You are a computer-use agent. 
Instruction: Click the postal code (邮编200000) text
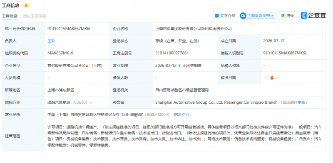coord(157,114)
